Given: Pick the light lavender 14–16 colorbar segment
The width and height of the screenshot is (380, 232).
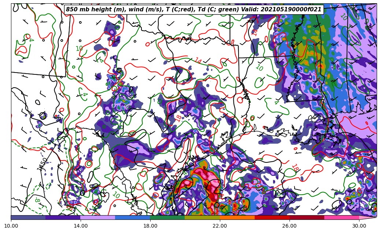Looking at the screenshot, I should pos(98,217).
